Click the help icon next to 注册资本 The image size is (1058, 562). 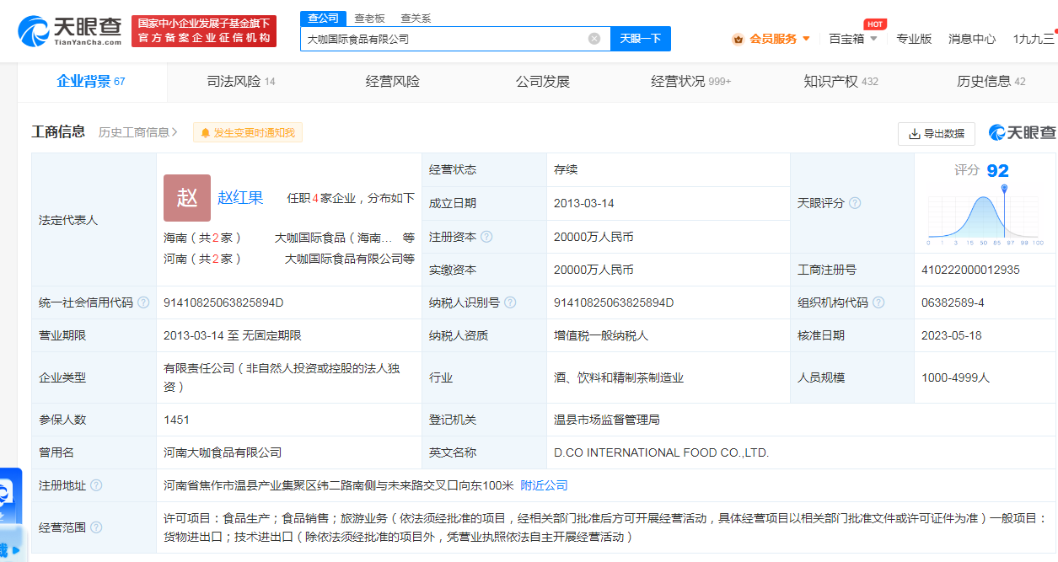(x=486, y=237)
